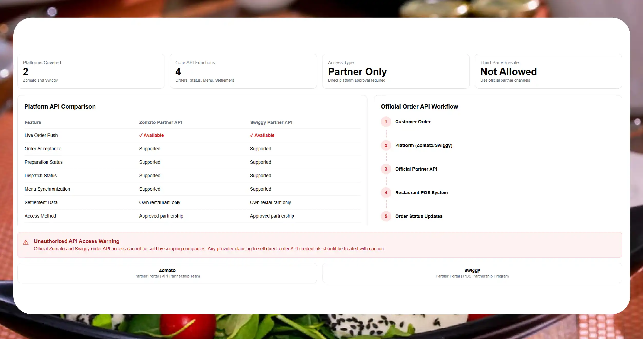Click the warning triangle icon in alert banner

pos(26,242)
